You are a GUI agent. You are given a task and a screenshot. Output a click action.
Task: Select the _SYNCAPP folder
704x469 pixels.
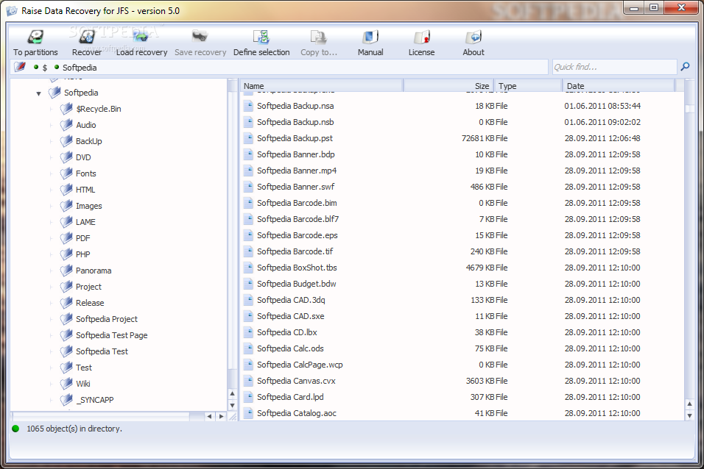(x=94, y=400)
